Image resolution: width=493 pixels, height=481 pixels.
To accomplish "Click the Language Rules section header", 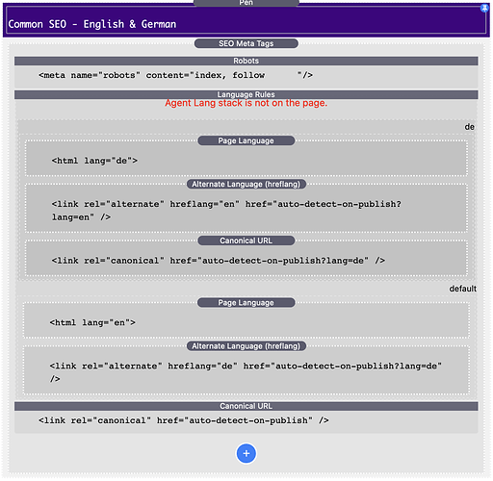I will click(246, 94).
